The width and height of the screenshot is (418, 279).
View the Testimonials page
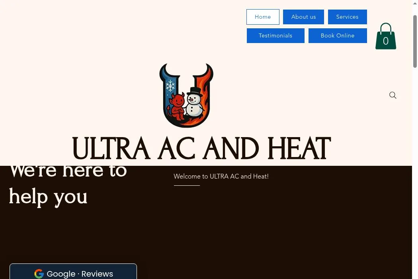[275, 35]
